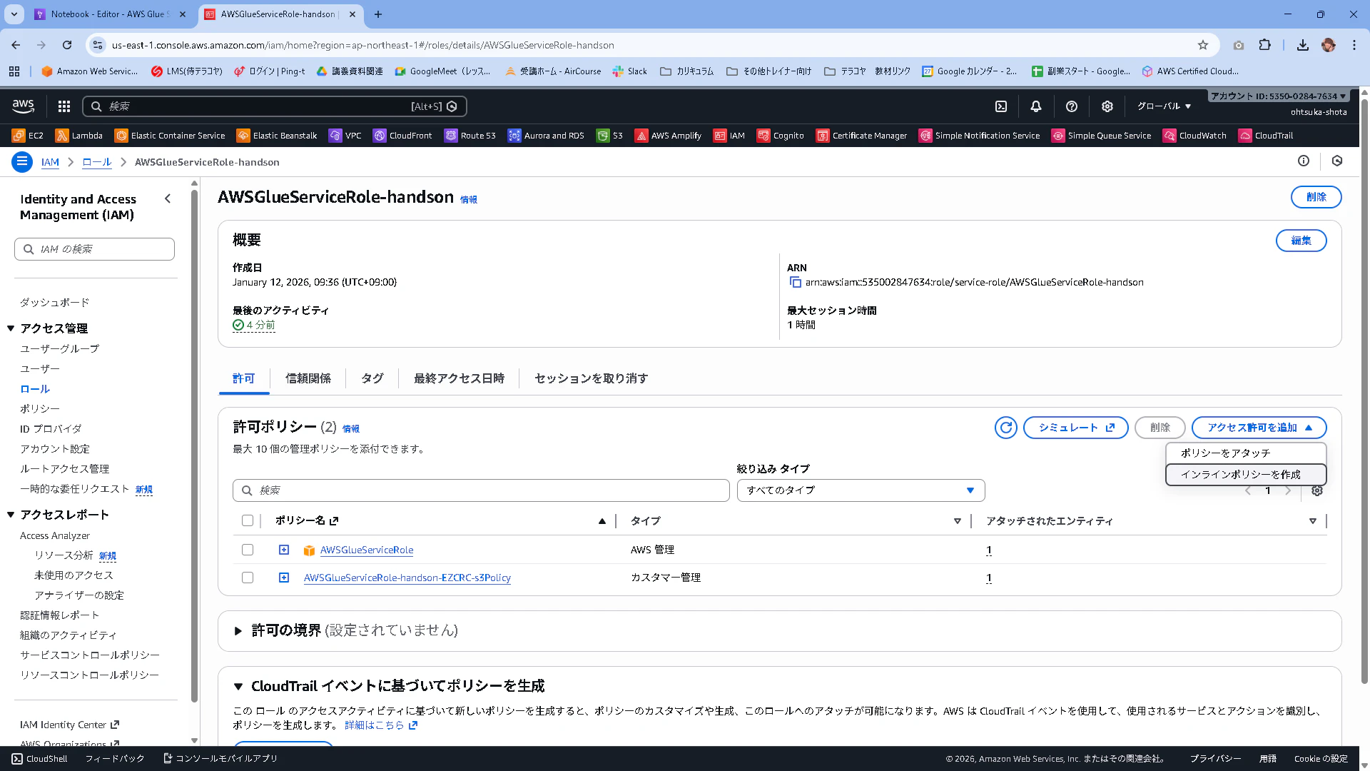1370x771 pixels.
Task: Toggle the IAM side navigation hamburger
Action: coord(22,162)
